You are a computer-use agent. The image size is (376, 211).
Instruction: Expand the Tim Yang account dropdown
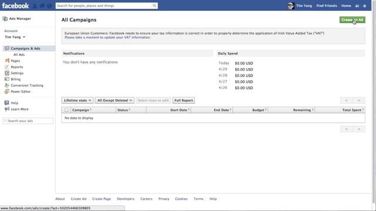click(x=15, y=37)
